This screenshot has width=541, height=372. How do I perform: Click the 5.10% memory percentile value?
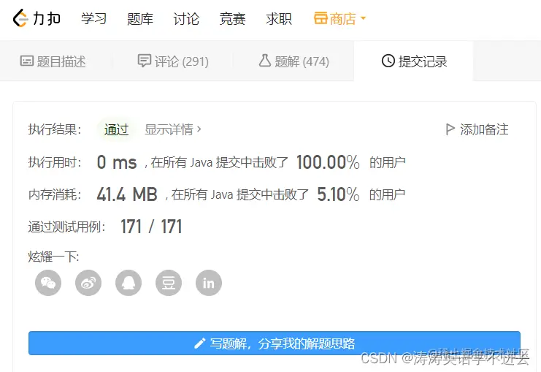pyautogui.click(x=338, y=194)
